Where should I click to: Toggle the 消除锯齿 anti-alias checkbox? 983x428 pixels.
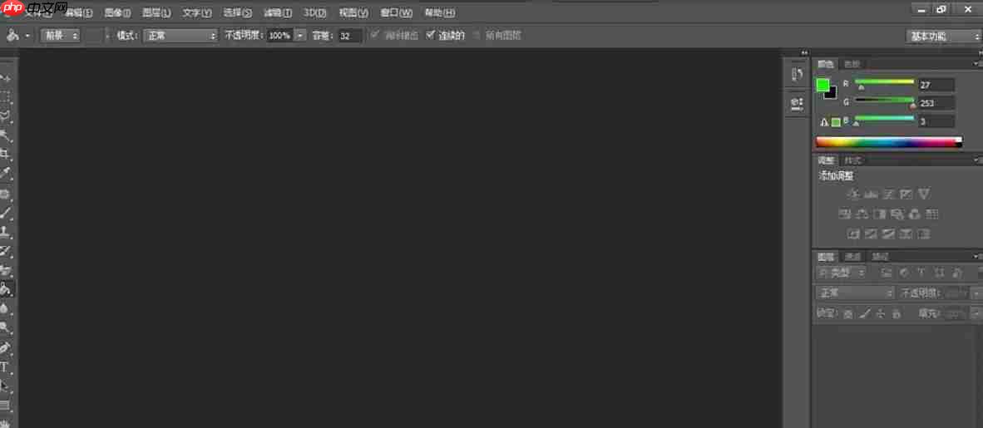375,35
